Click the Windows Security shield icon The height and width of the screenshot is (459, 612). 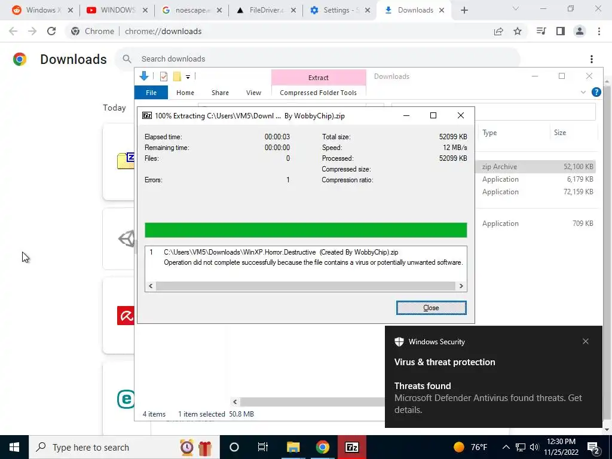[x=399, y=341]
